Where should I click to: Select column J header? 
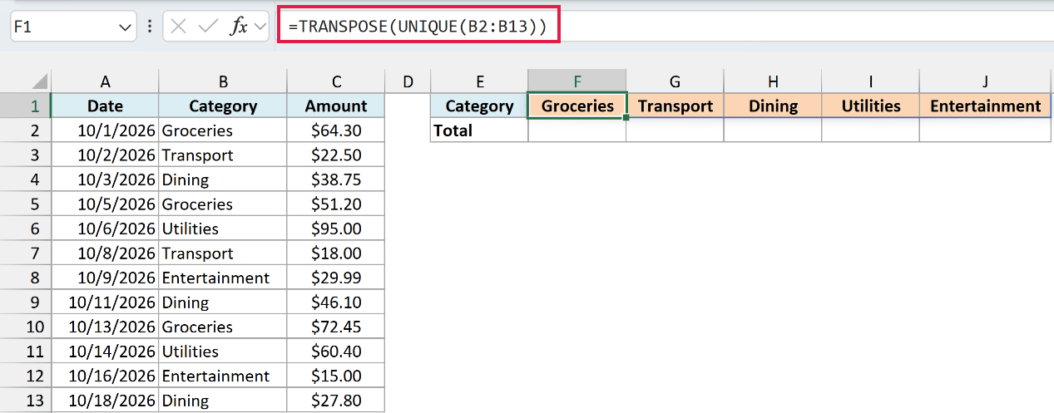tap(985, 81)
